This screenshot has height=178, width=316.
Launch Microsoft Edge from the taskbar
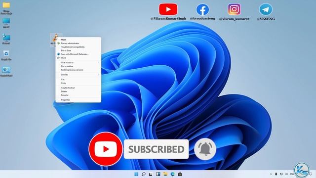point(172,174)
